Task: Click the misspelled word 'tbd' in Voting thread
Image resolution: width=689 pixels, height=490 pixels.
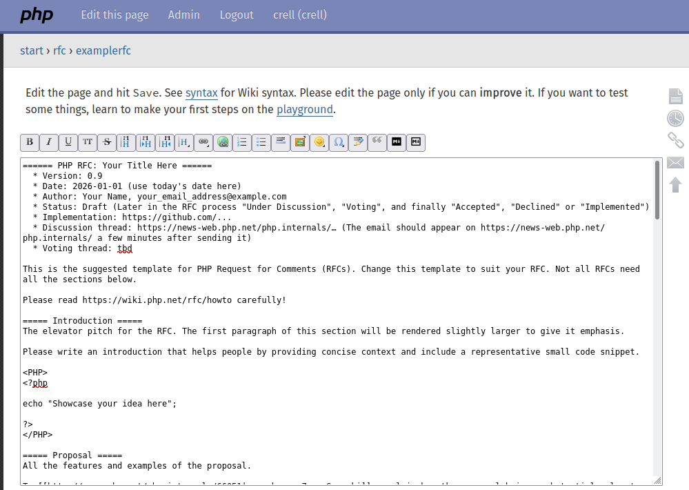Action: click(125, 248)
